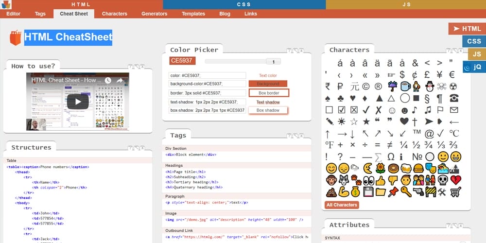Viewport: 486px width, 243px height.
Task: Click the video watch later clock icon
Action: [107, 81]
